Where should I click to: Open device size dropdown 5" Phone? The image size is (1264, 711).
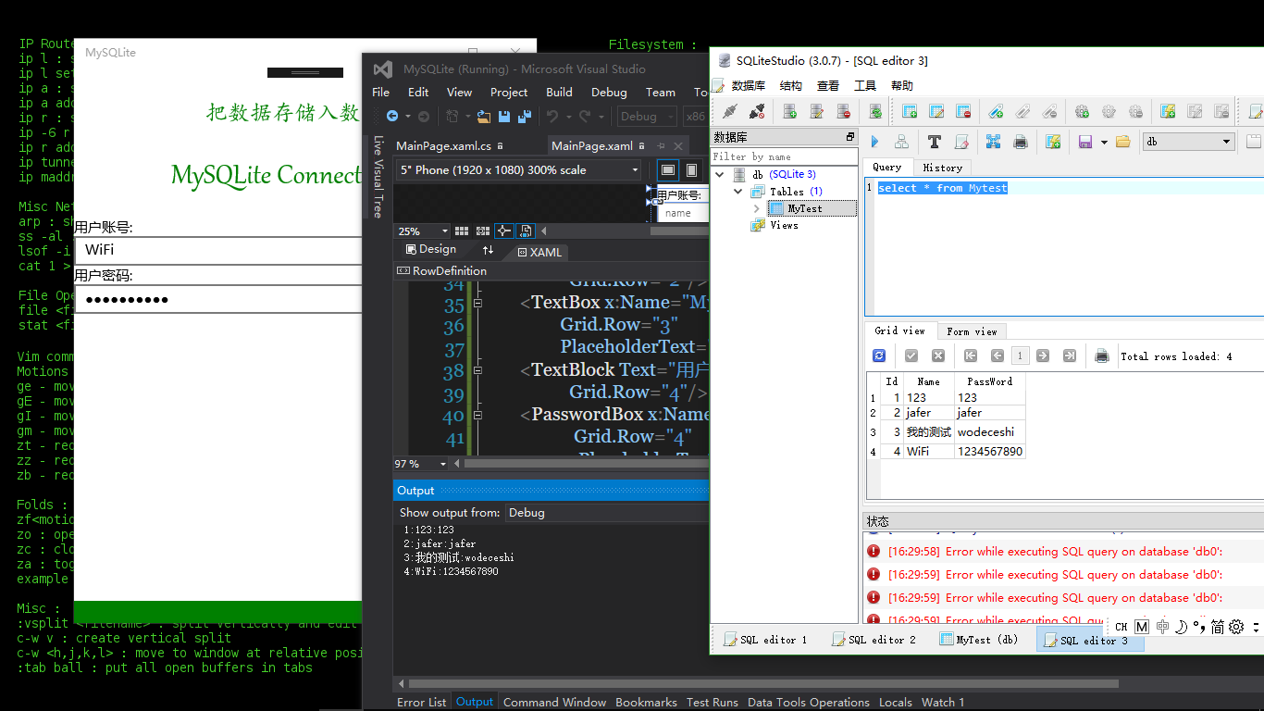click(519, 170)
